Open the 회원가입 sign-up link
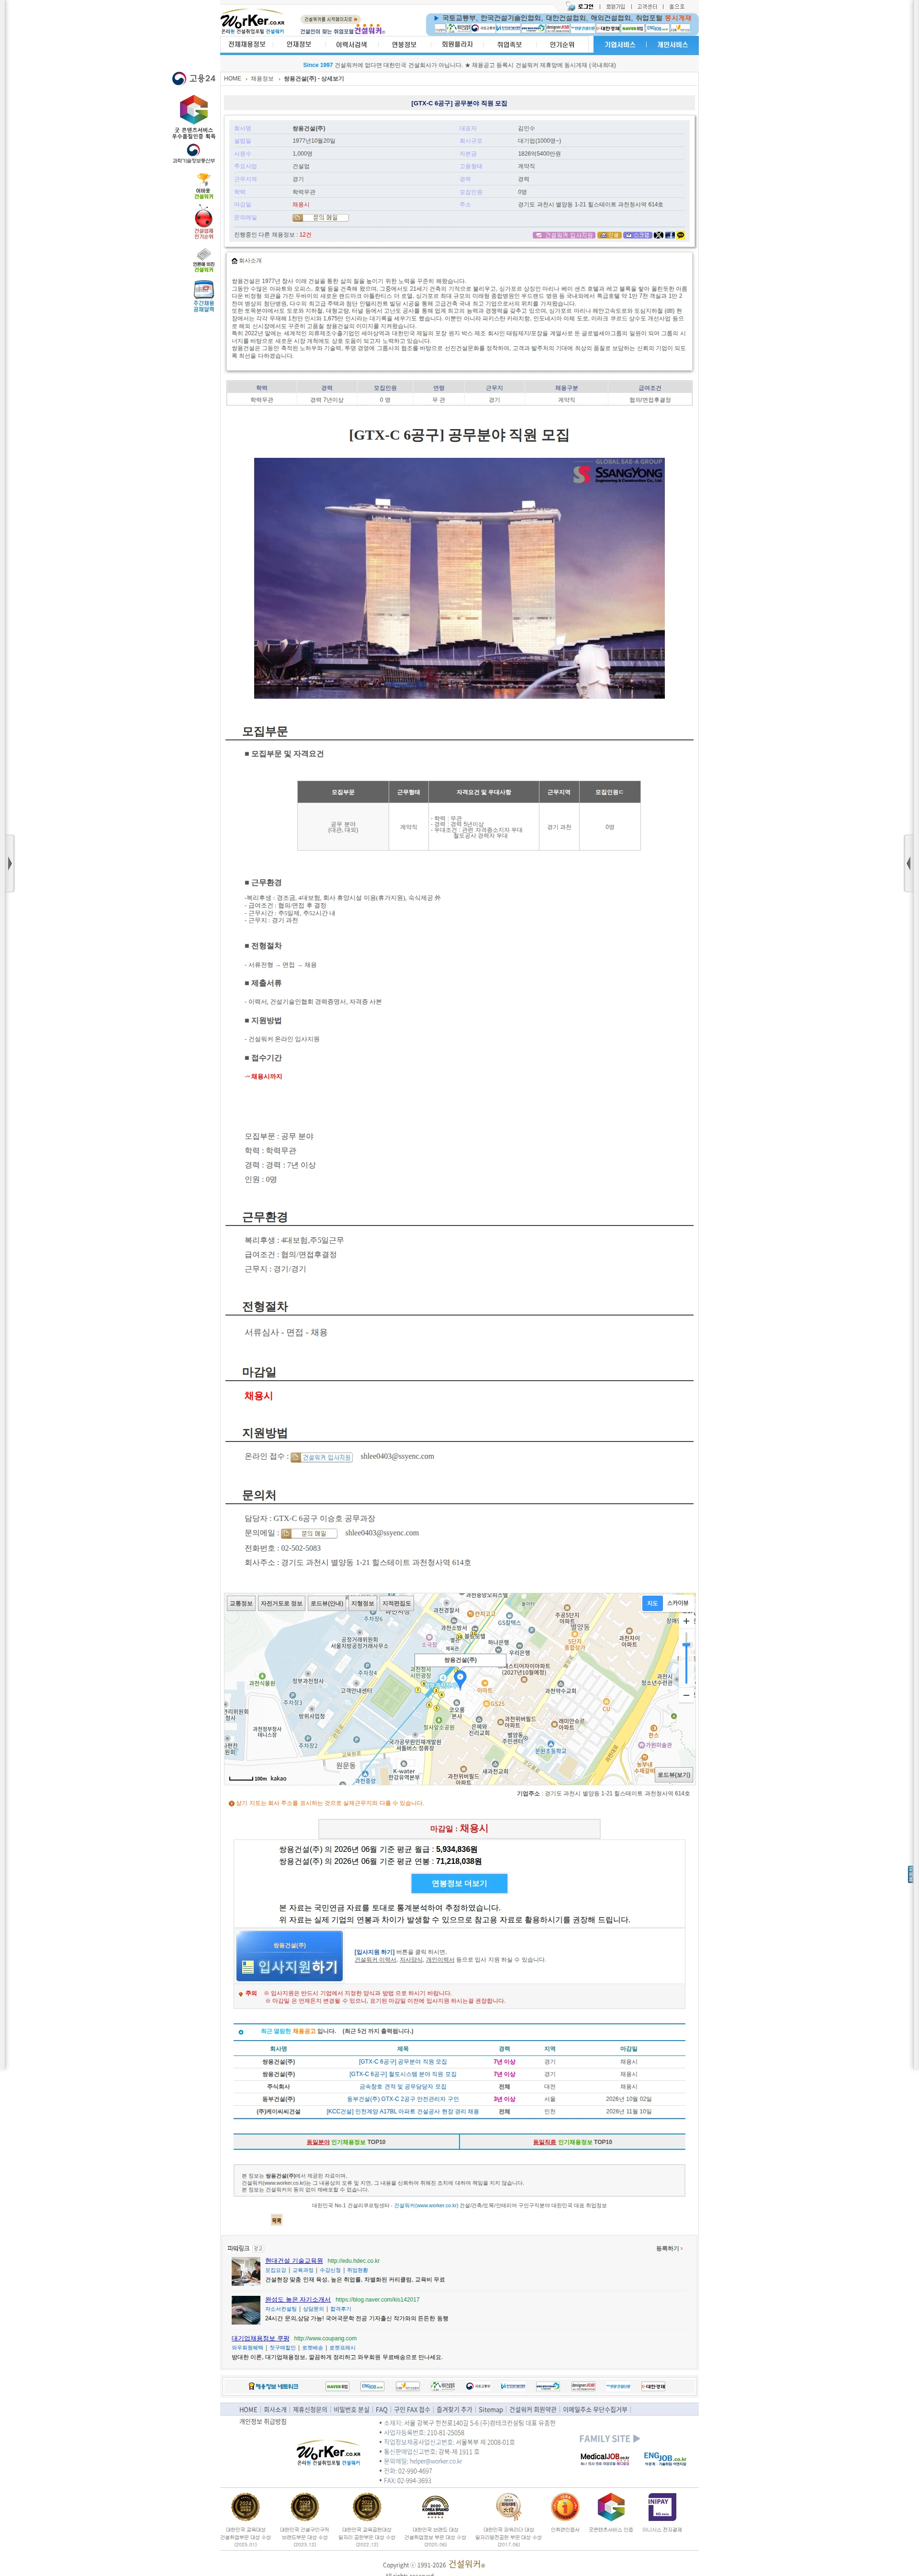 615,7
